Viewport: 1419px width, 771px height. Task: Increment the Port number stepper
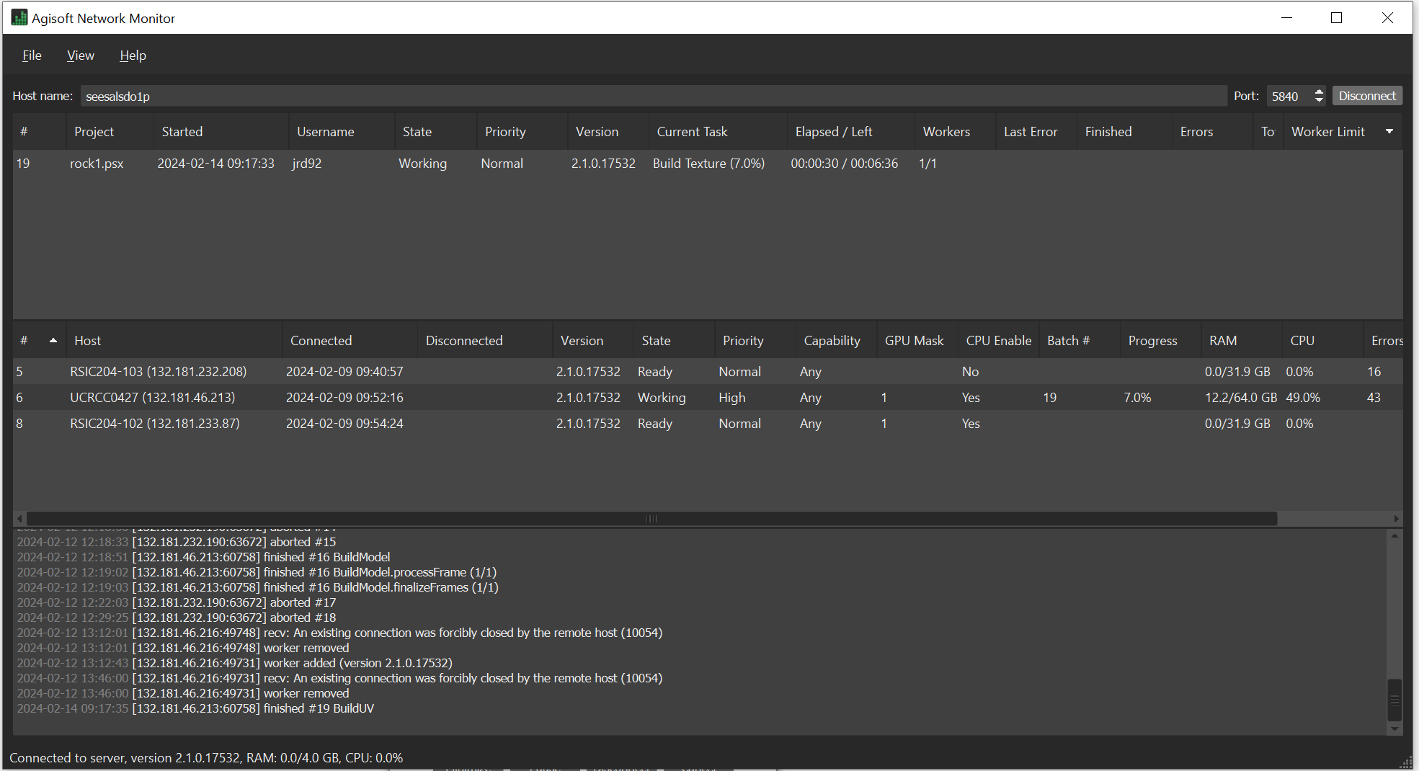pos(1319,92)
